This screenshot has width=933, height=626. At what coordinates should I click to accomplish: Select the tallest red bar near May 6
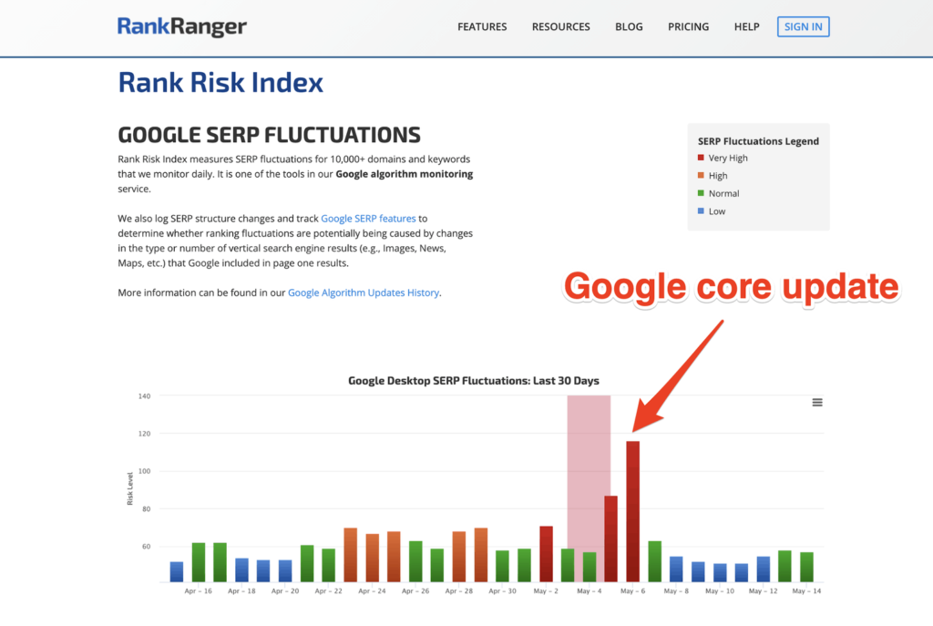(x=632, y=511)
